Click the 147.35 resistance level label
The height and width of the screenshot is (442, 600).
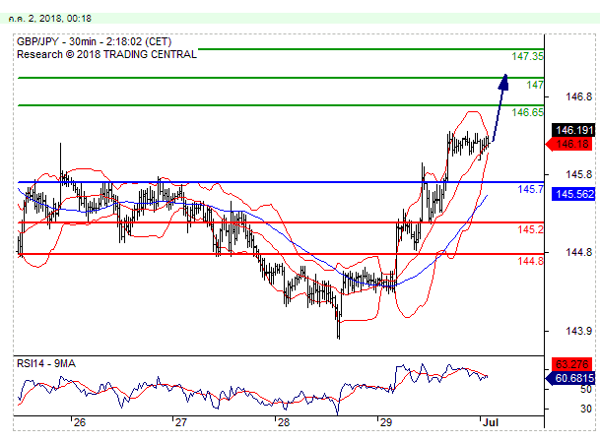click(527, 56)
